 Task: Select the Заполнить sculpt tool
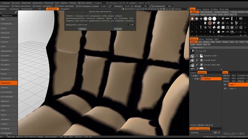click(x=9, y=56)
